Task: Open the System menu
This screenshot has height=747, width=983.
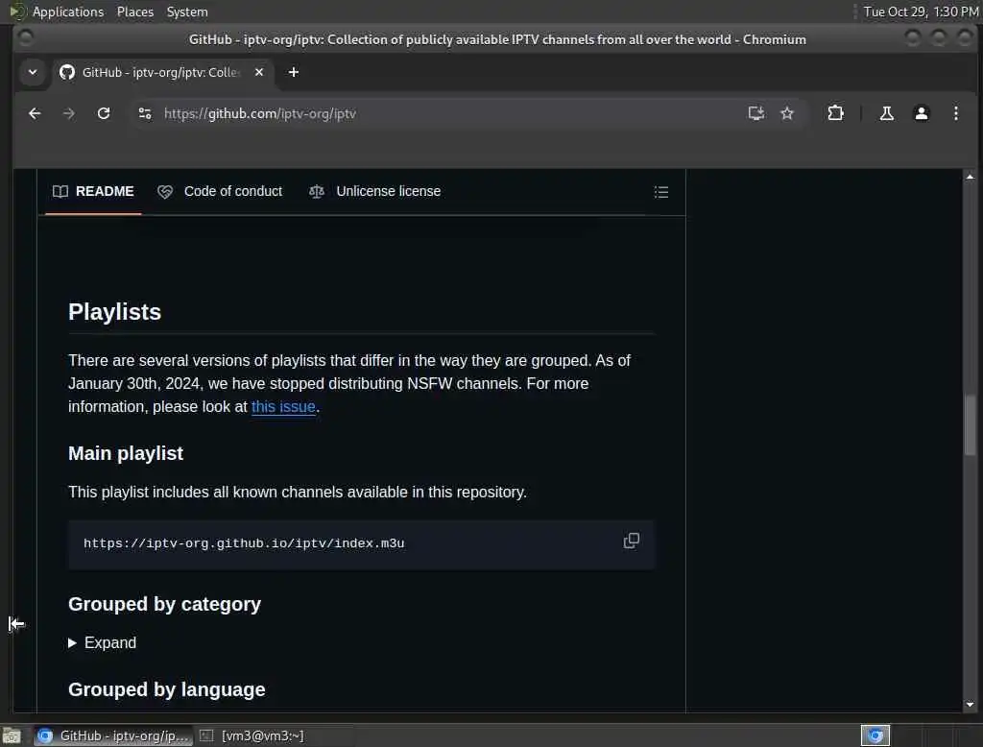Action: coord(187,12)
